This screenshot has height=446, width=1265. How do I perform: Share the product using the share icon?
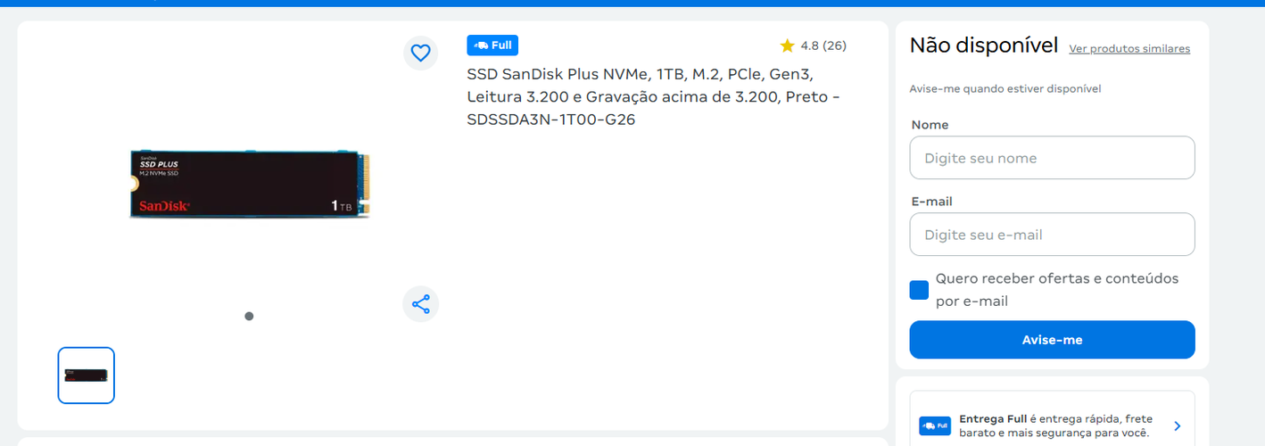point(420,304)
